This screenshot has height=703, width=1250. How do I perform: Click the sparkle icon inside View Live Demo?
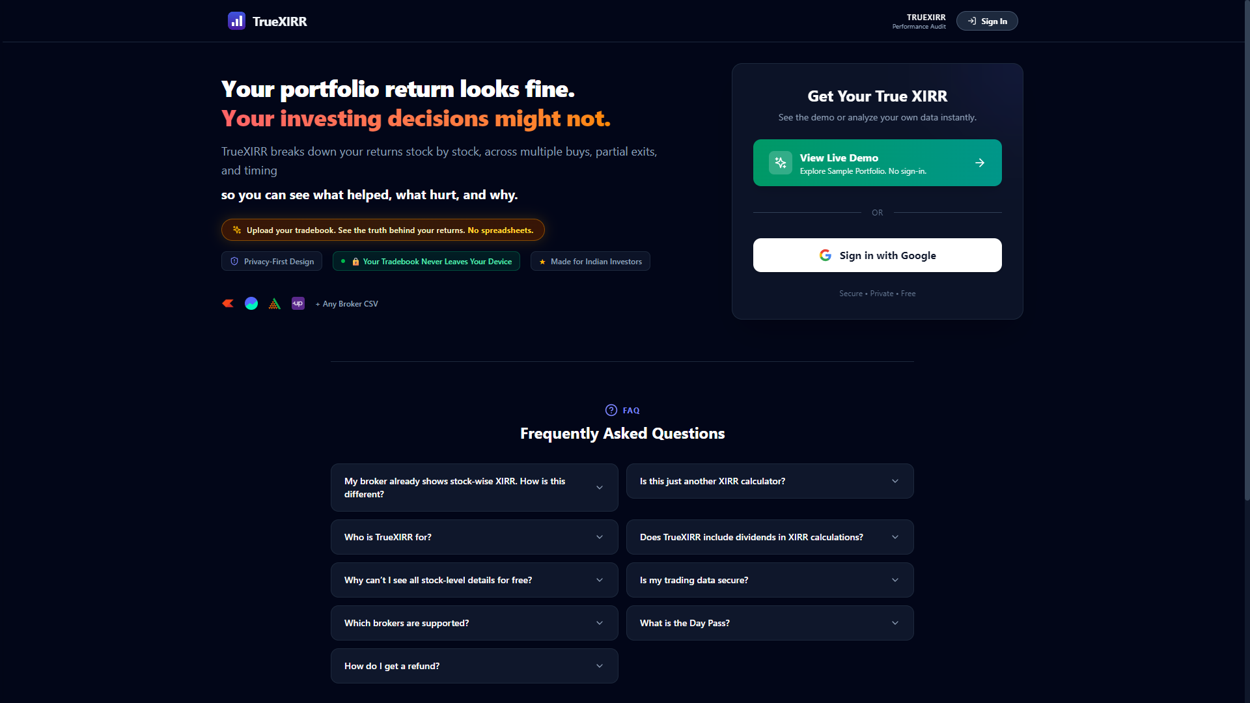click(780, 163)
